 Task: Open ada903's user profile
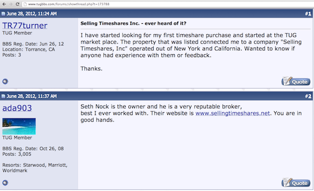(x=17, y=108)
